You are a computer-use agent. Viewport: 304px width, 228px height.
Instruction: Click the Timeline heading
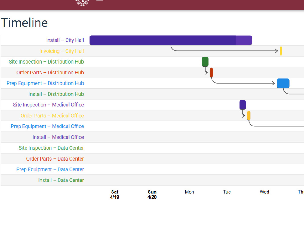point(24,23)
